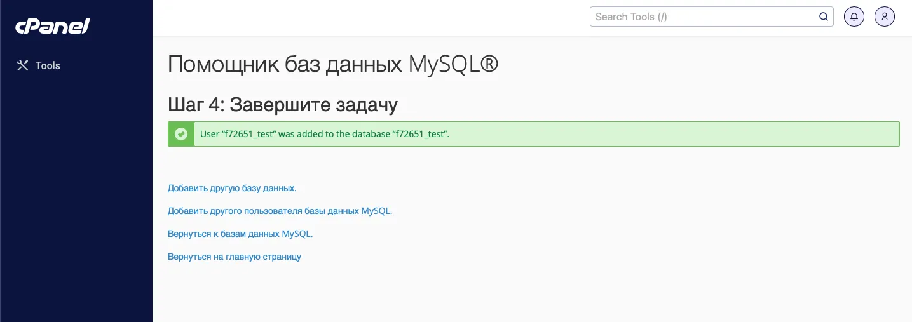Open the Tools sidebar item

[x=38, y=65]
